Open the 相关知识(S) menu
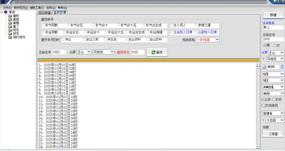Image resolution: width=285 pixels, height=151 pixels. (21, 8)
